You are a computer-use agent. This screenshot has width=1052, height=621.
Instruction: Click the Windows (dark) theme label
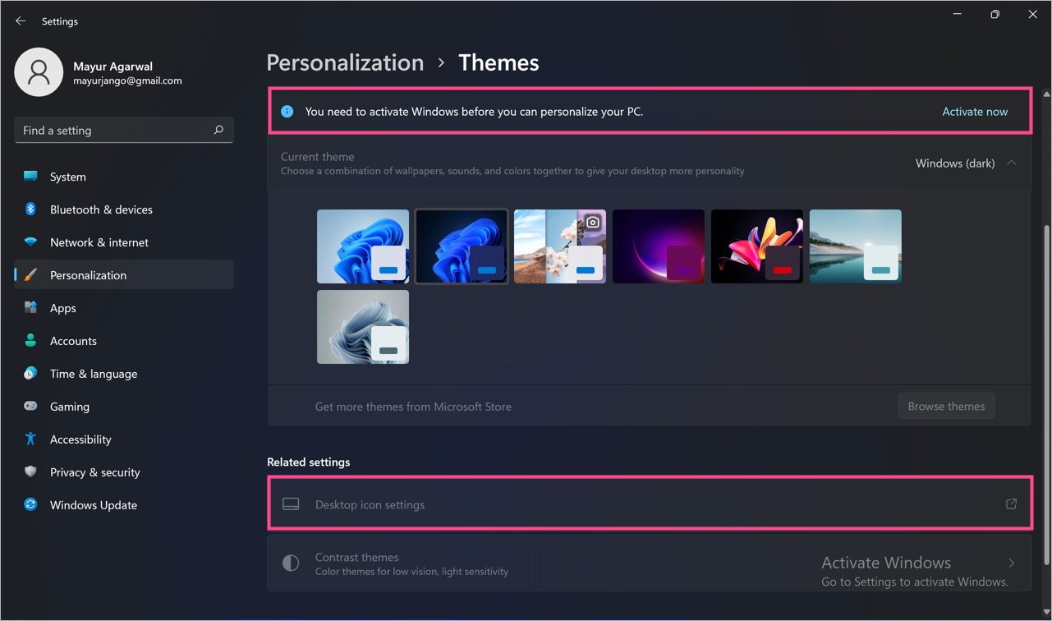(x=955, y=163)
